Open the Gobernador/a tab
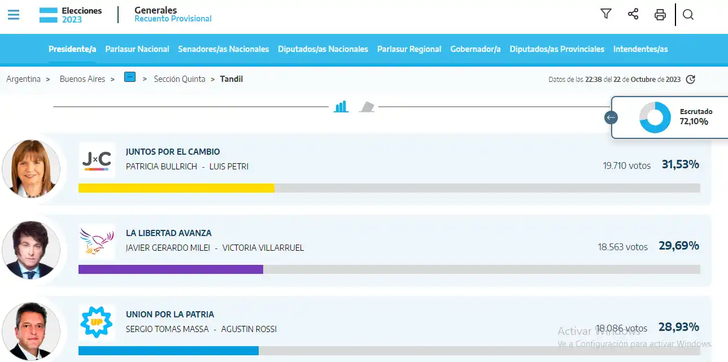728x362 pixels. point(475,49)
